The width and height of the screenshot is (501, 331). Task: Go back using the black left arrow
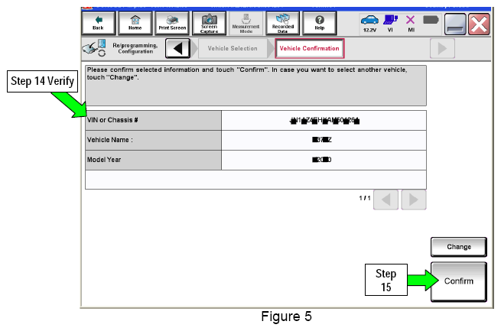coord(177,49)
